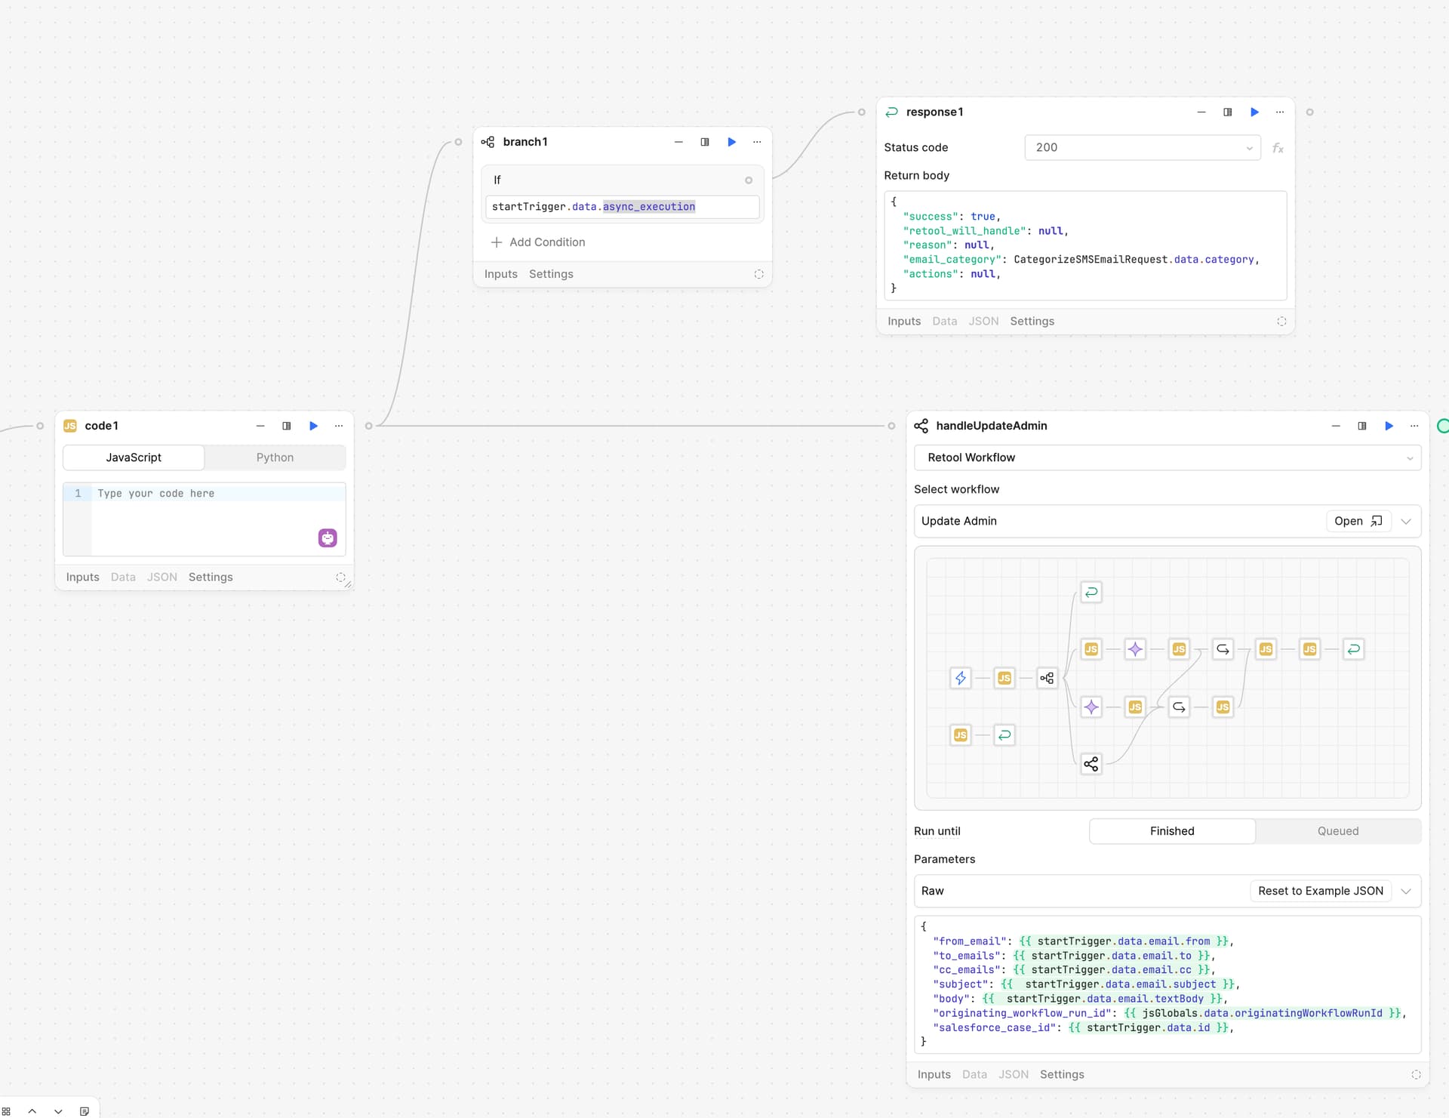Expand the Update Admin workflow selector chevron

click(x=1406, y=521)
